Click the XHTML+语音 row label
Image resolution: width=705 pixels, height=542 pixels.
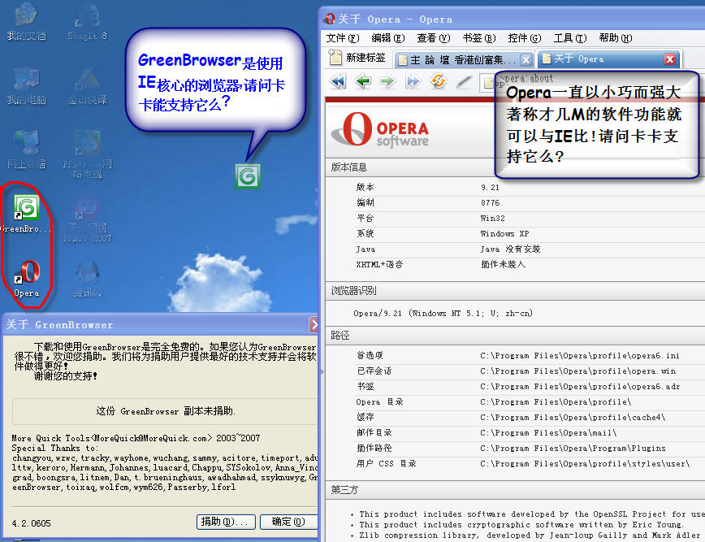coord(379,264)
